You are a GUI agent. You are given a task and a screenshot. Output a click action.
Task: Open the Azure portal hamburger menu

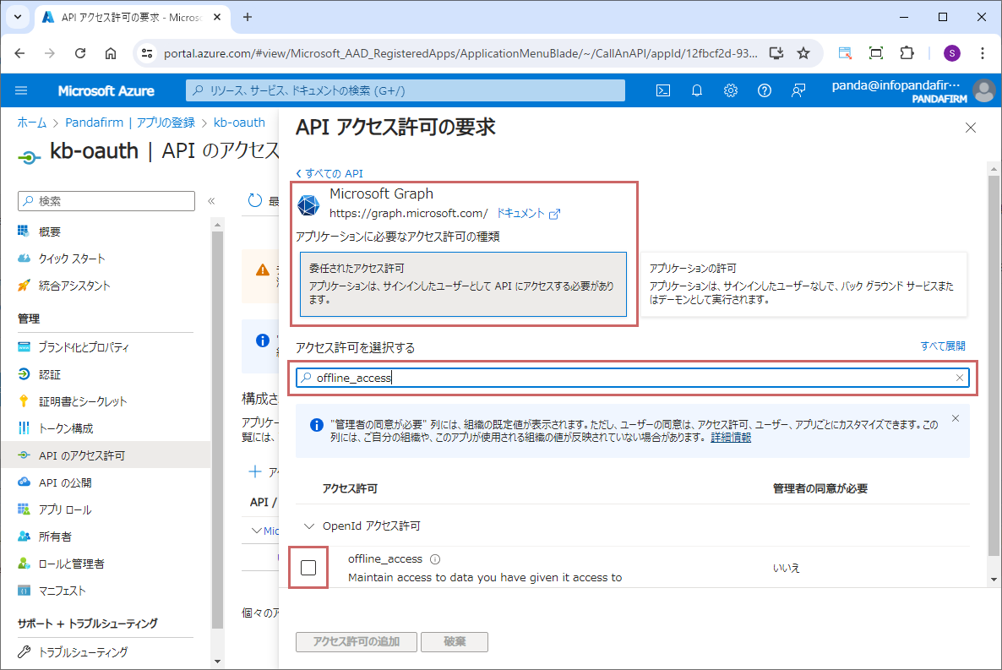pyautogui.click(x=22, y=90)
